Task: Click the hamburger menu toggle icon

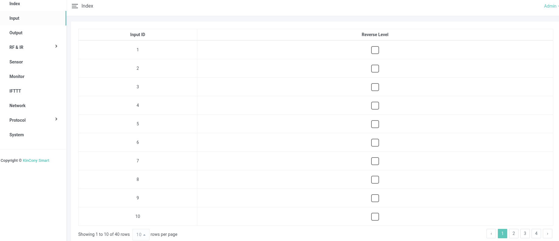Action: tap(75, 6)
